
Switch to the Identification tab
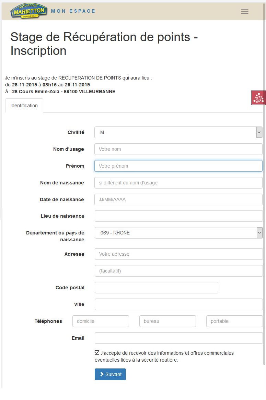(x=24, y=106)
